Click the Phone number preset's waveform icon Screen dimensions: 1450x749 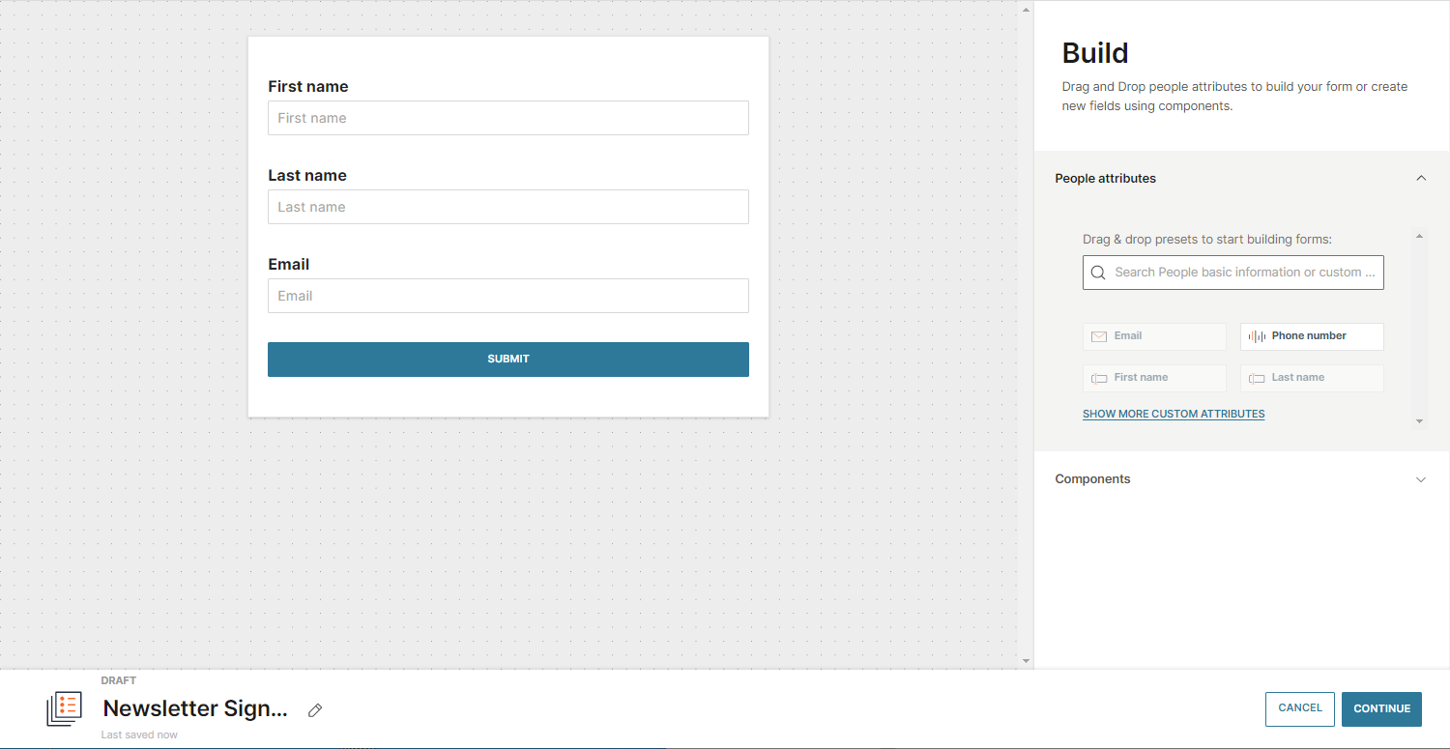pos(1257,336)
